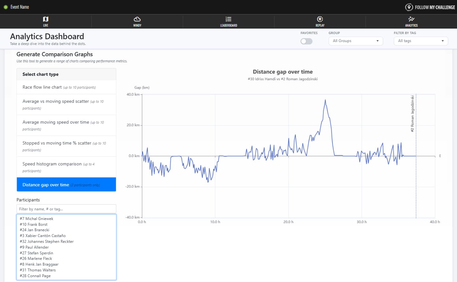This screenshot has height=282, width=457.
Task: Toggle the Favorites switch
Action: click(x=306, y=41)
